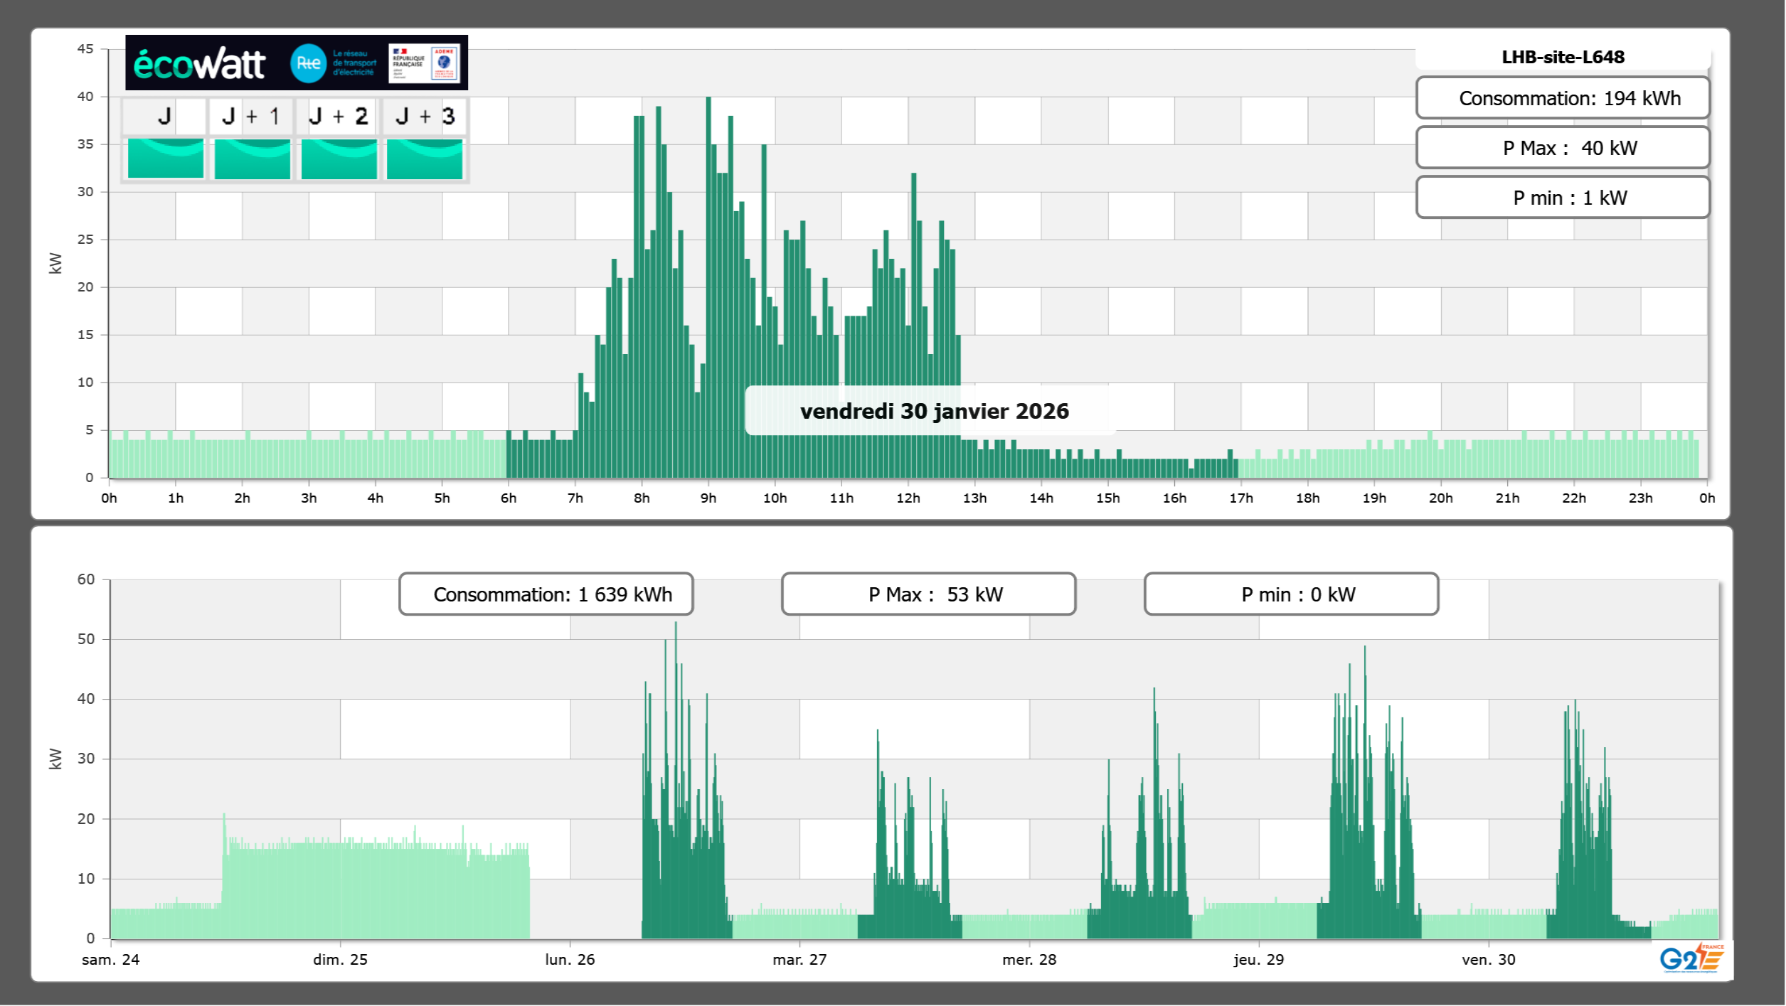Click the P Max 40 kW box

(x=1563, y=148)
